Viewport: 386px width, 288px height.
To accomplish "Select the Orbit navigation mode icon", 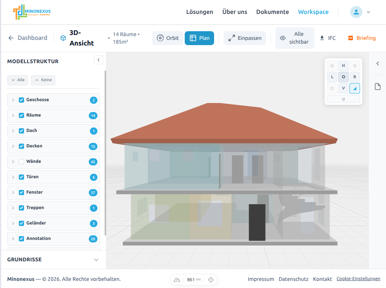I will point(160,38).
